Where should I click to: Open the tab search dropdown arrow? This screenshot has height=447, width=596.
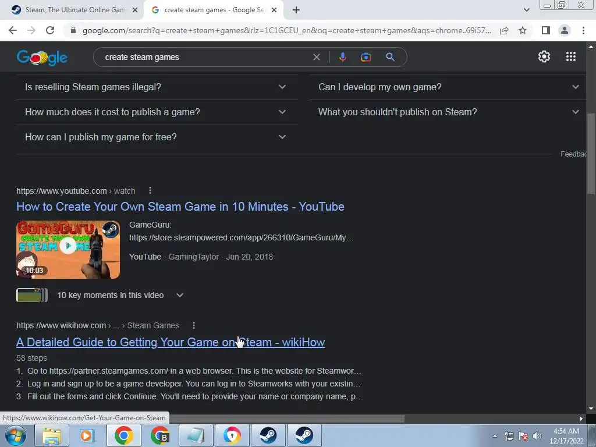[x=526, y=10]
